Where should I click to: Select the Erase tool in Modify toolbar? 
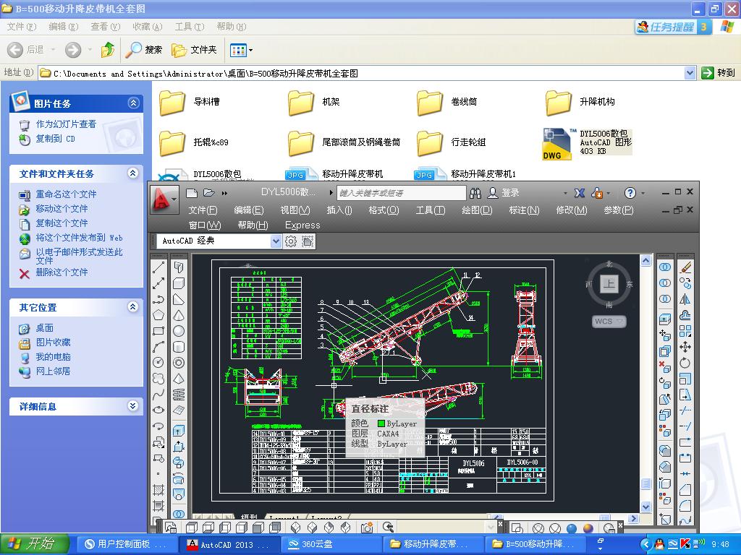pyautogui.click(x=685, y=267)
